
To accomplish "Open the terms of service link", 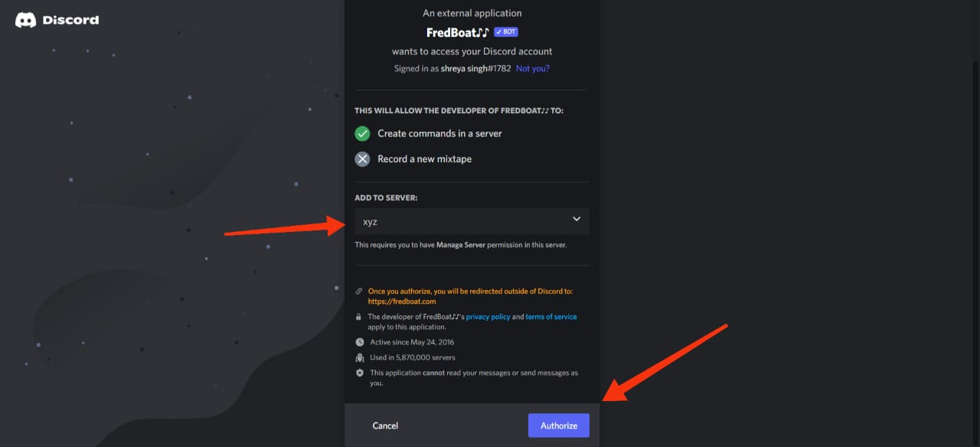I will 551,317.
